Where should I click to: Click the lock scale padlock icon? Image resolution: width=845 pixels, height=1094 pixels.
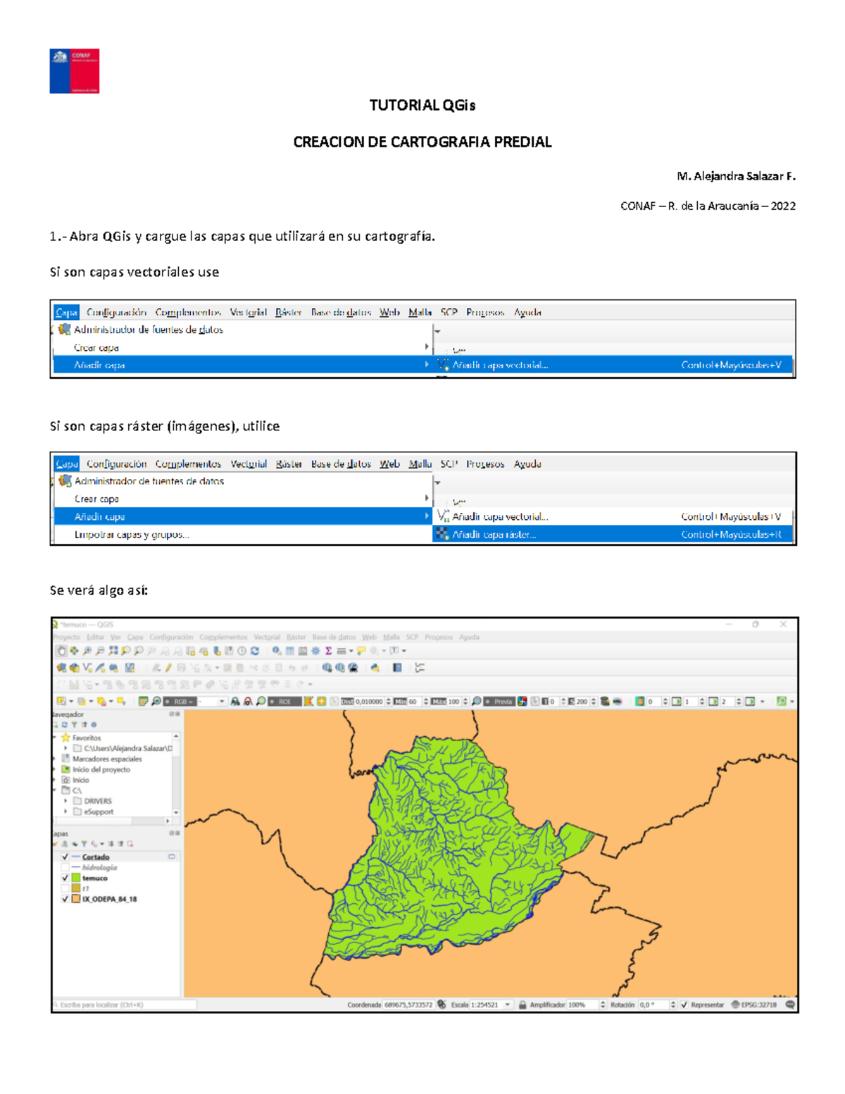point(522,1005)
